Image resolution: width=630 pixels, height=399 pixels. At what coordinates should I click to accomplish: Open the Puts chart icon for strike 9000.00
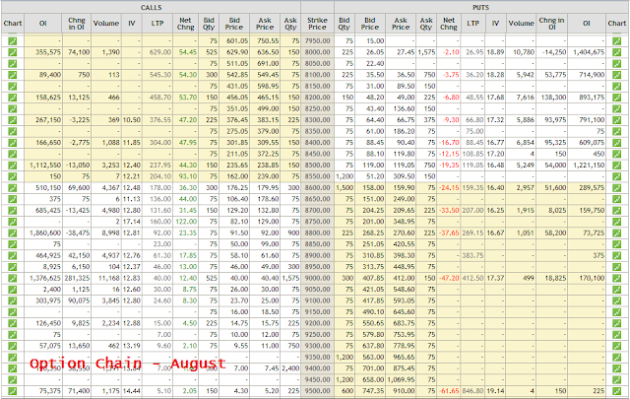616,278
